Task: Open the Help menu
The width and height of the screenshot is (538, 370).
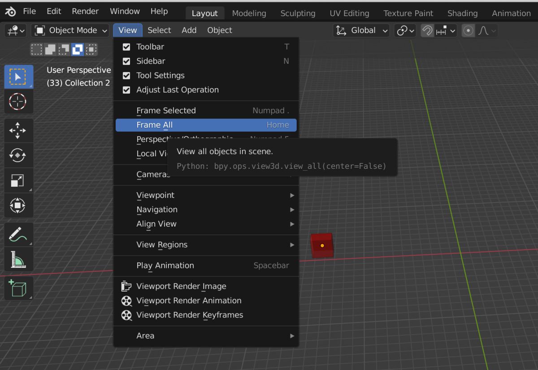Action: [159, 11]
